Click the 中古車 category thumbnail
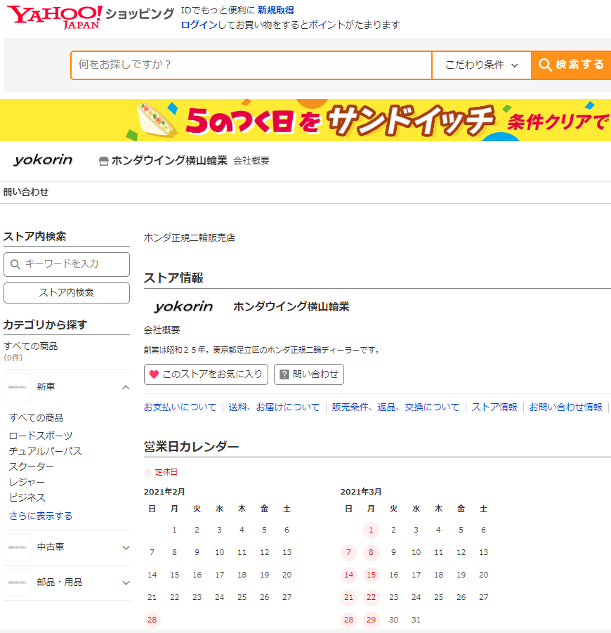Image resolution: width=611 pixels, height=633 pixels. [18, 547]
